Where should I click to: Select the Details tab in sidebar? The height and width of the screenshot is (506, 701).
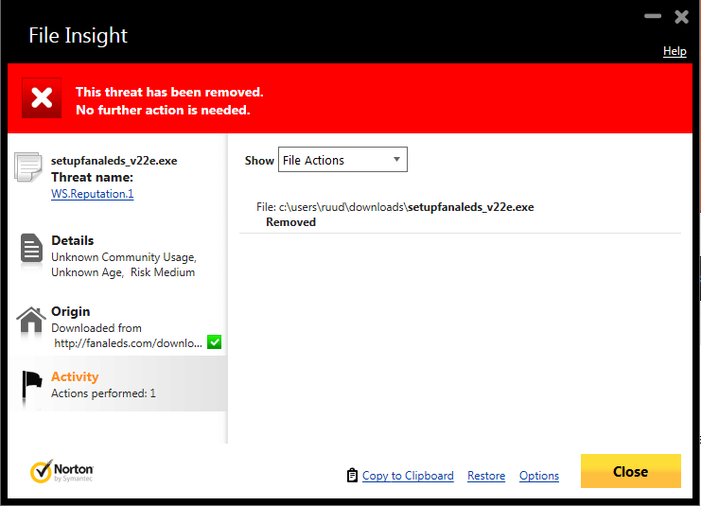tap(117, 256)
